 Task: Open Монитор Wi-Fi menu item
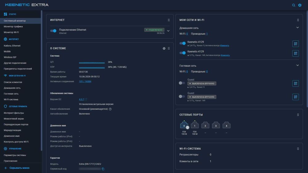pos(20,32)
